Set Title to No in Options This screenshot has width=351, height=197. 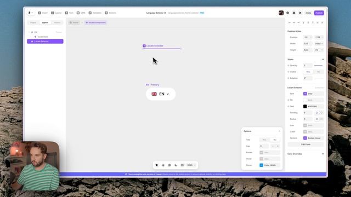pos(275,140)
